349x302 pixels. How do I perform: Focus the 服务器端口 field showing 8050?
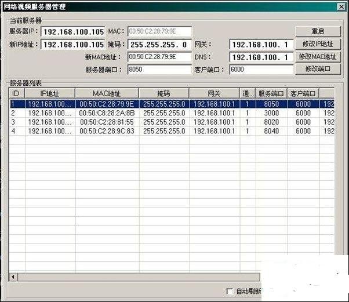pyautogui.click(x=159, y=69)
